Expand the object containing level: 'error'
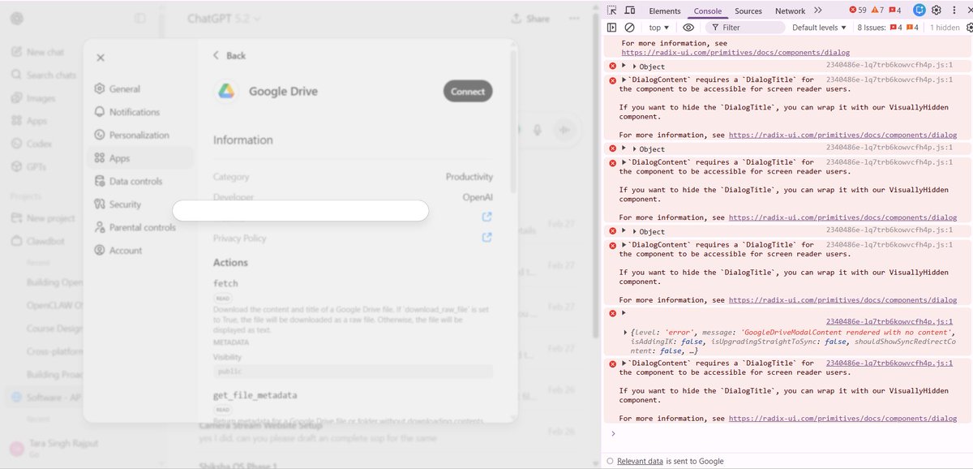 [x=624, y=332]
